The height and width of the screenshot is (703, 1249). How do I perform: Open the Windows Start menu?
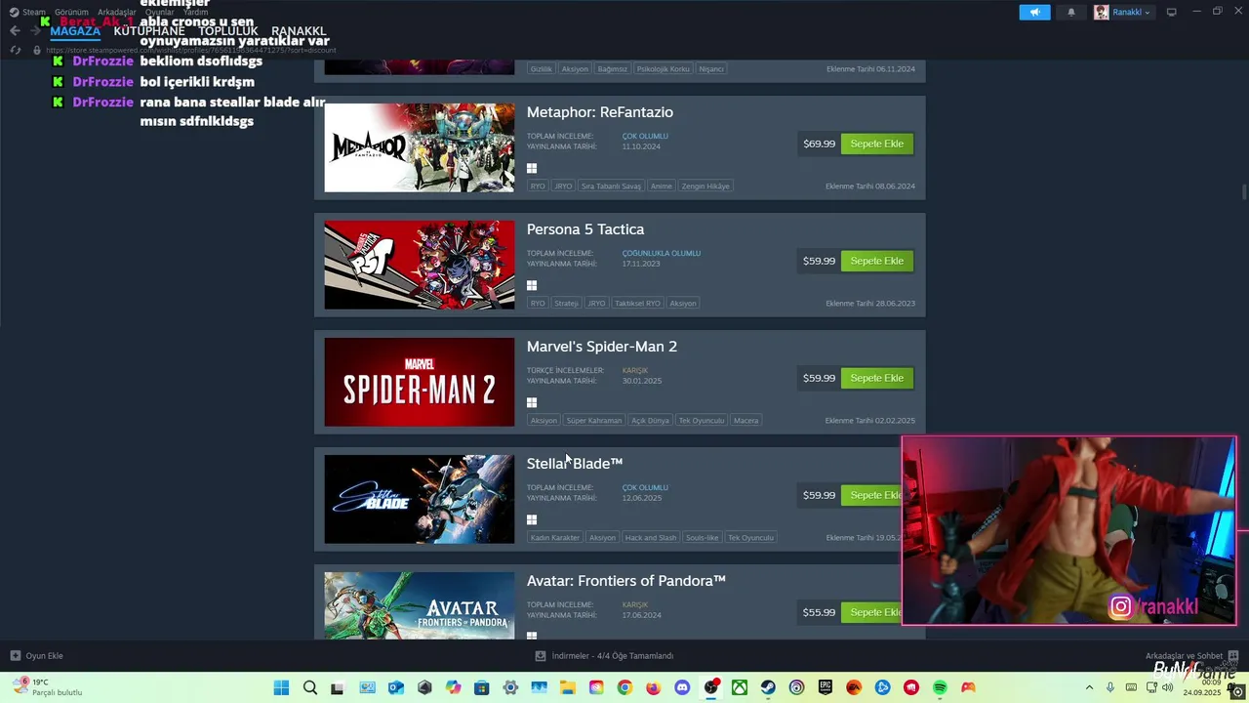pyautogui.click(x=281, y=688)
